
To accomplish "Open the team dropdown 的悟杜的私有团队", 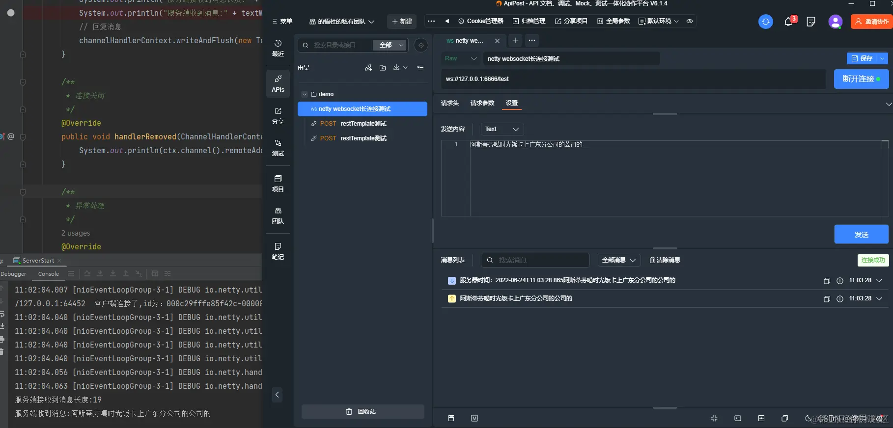I will tap(342, 22).
